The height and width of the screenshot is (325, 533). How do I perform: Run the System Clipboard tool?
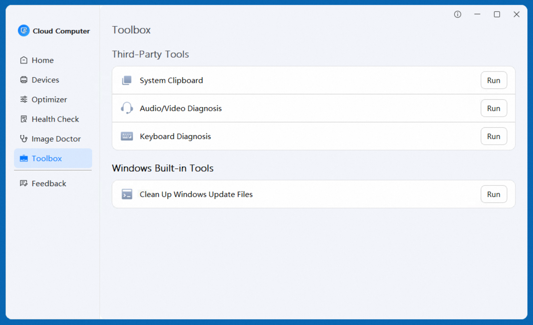(x=494, y=80)
